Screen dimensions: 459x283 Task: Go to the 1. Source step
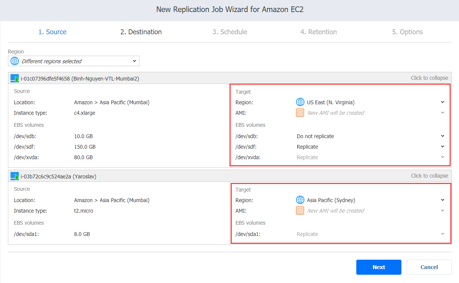52,32
